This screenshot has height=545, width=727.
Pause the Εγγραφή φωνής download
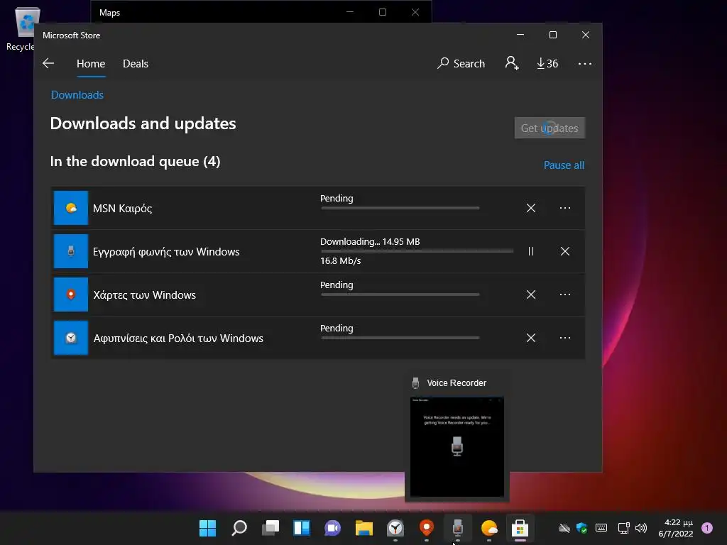(x=531, y=251)
